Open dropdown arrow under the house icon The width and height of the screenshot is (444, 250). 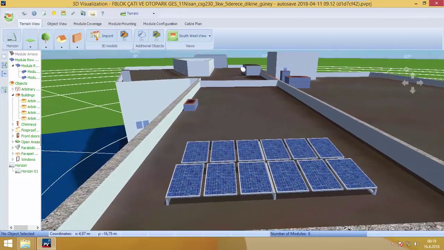click(61, 47)
